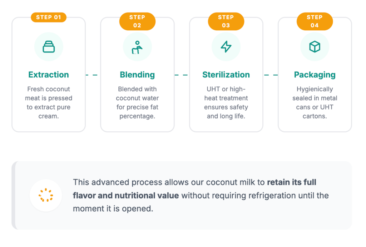Viewport: 366px width, 247px height.
Task: Click the Extraction heading
Action: click(49, 75)
